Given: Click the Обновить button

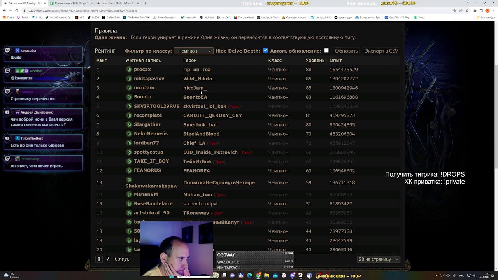Looking at the screenshot, I should [x=346, y=51].
